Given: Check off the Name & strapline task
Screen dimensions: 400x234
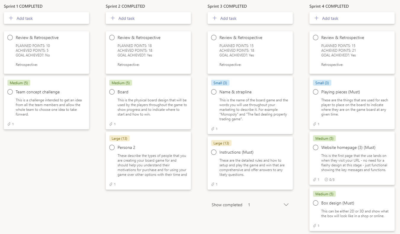Looking at the screenshot, I should click(214, 92).
